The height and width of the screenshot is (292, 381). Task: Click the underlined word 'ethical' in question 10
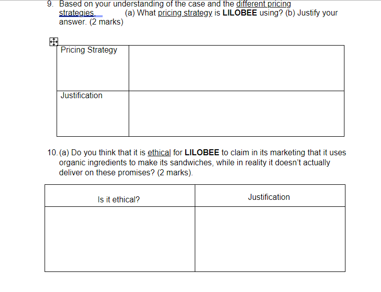(159, 152)
